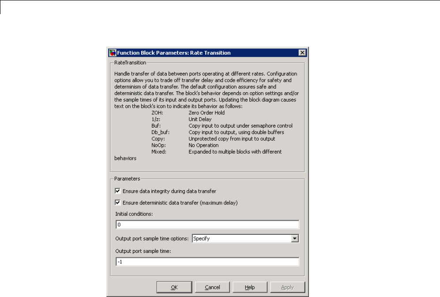Click the 'Unit Delay' description text
This screenshot has height=297, width=440.
click(x=200, y=119)
